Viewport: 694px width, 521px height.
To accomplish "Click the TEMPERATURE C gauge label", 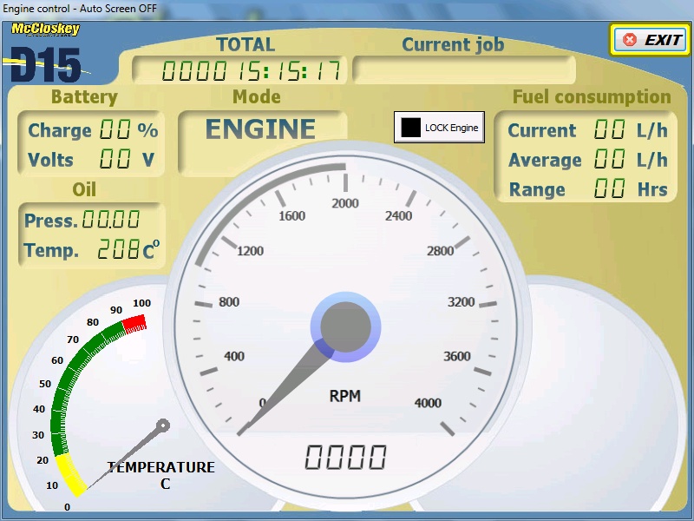I will click(x=161, y=475).
